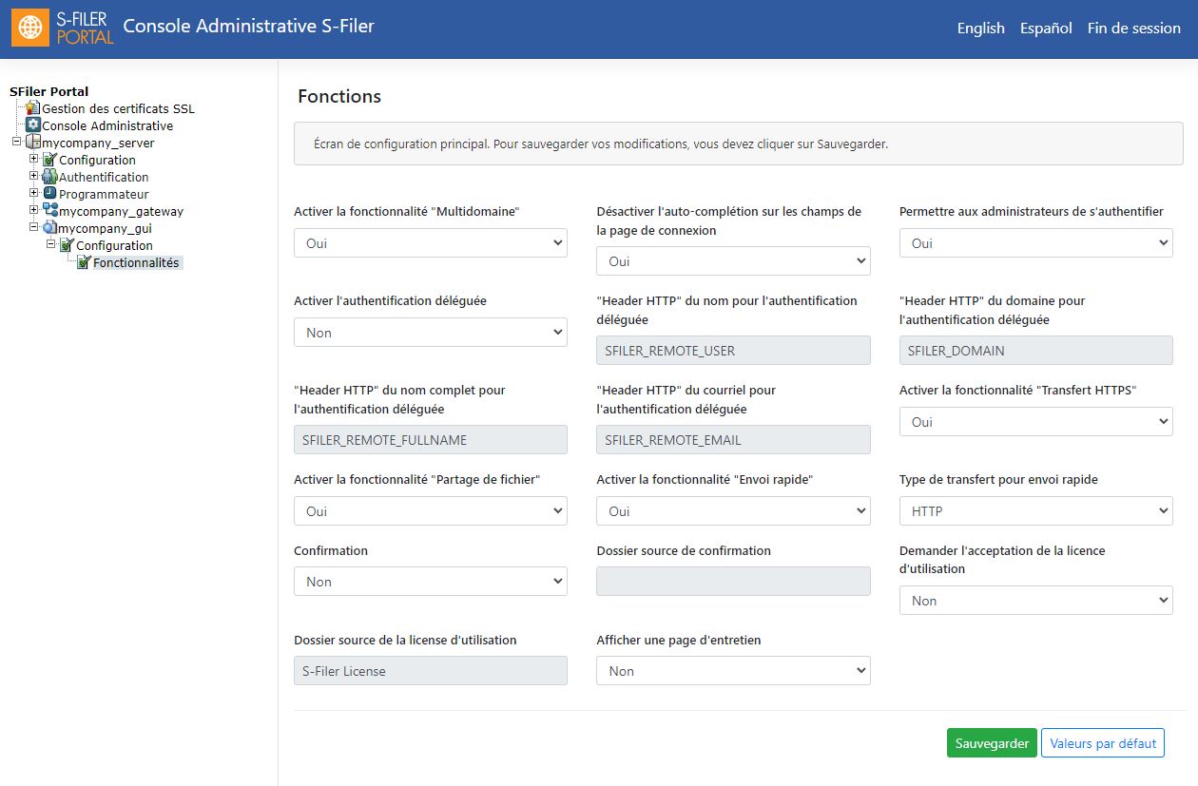Open the Transfert HTTPS dropdown
1198x786 pixels.
pos(1036,422)
